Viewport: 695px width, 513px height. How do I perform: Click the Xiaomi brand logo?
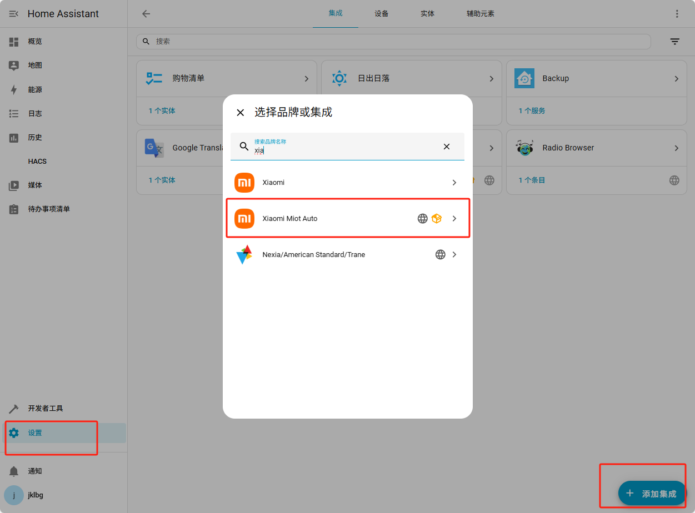pyautogui.click(x=244, y=183)
